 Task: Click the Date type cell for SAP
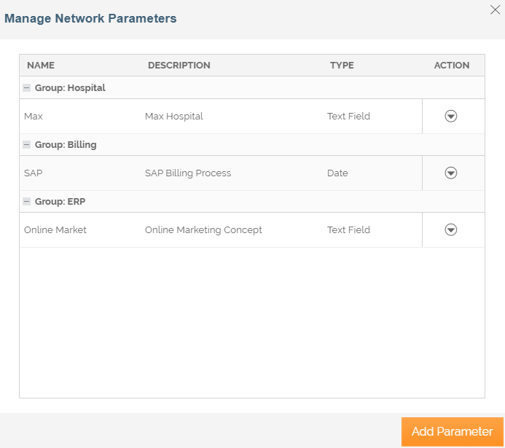pos(337,173)
